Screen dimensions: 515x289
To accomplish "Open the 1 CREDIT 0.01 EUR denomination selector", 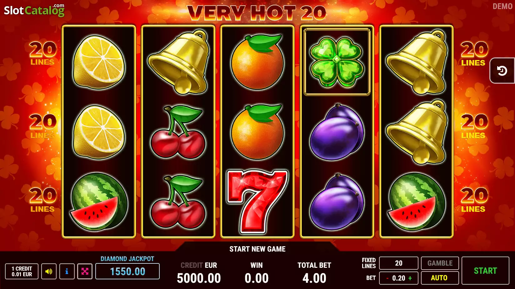I will pos(22,271).
